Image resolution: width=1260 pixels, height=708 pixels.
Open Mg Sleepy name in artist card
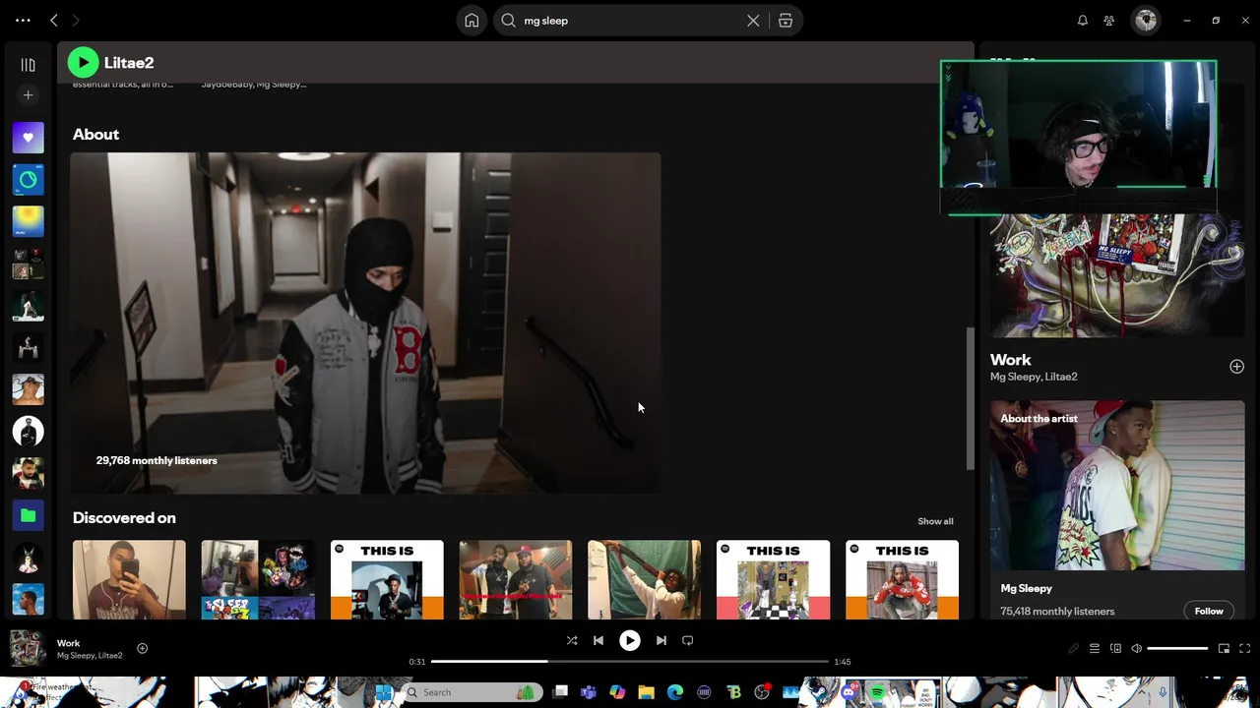click(1027, 588)
